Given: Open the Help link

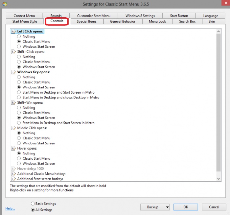Looking at the screenshot, I should click(x=10, y=208).
